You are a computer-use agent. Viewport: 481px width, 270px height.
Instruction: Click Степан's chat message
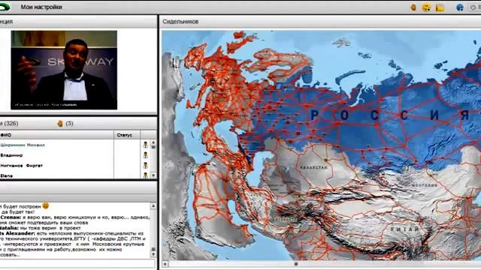point(75,220)
